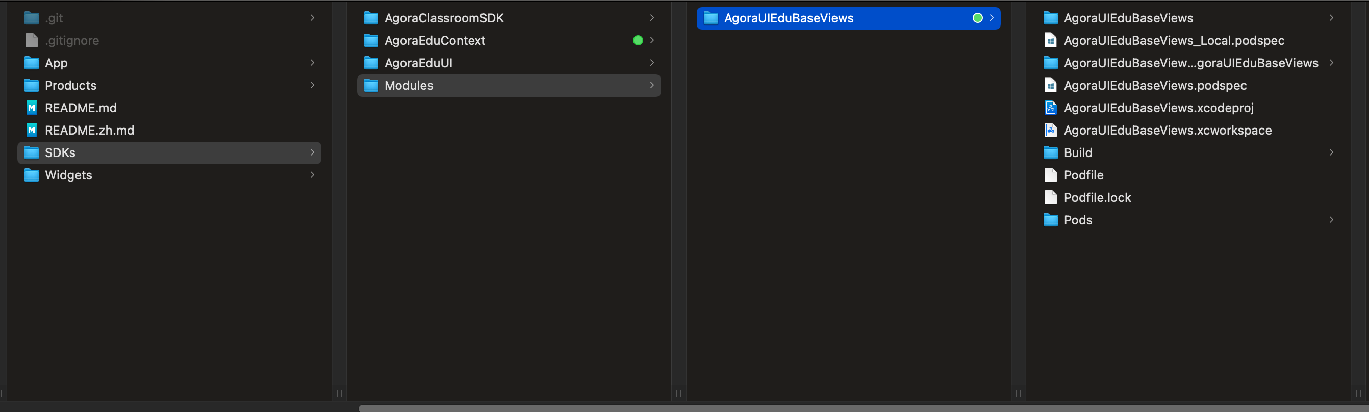Click the highlighted AgoraUIEduBaseViews folder icon

coord(711,18)
